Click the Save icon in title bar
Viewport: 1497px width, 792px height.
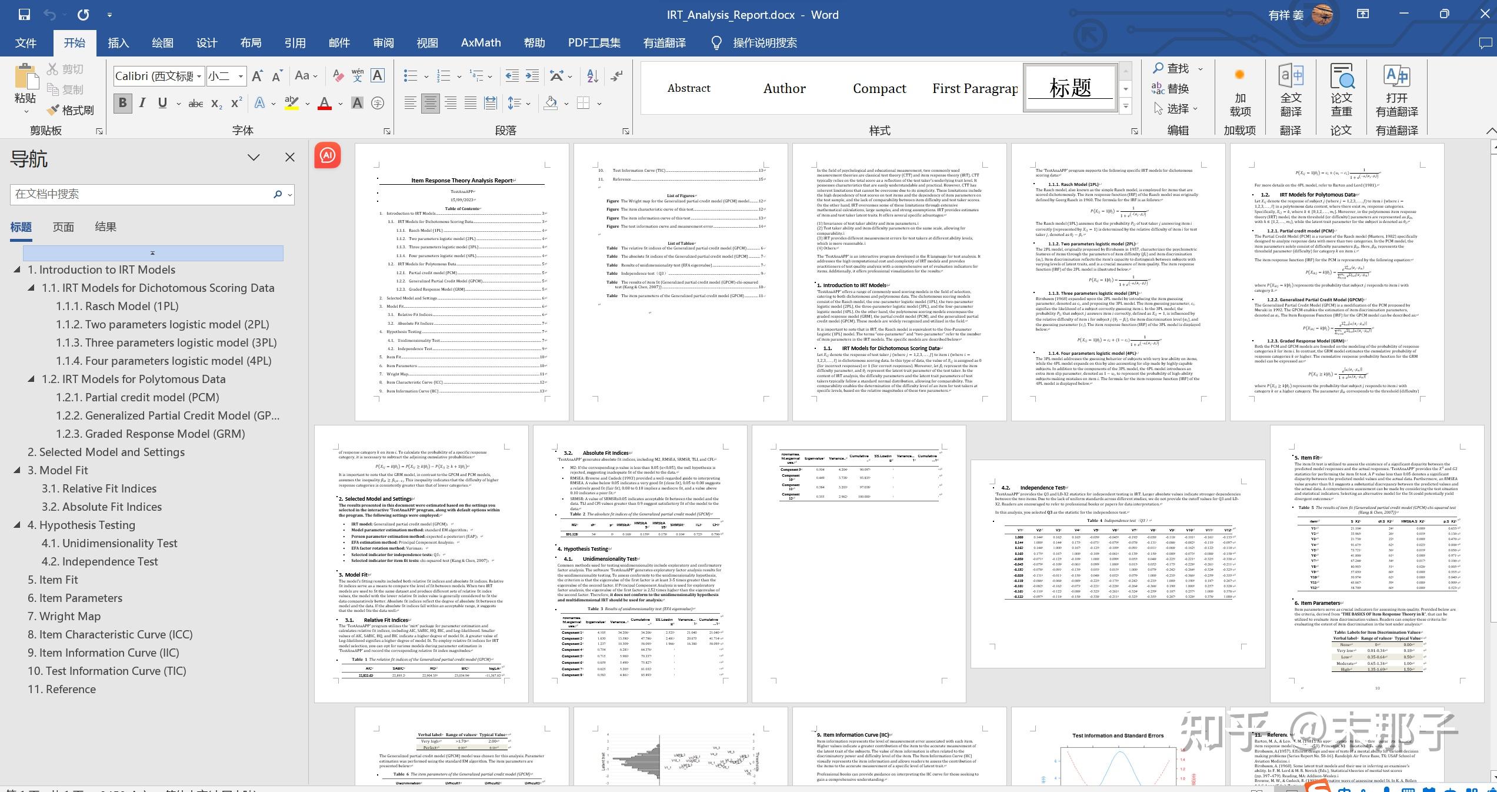coord(24,15)
